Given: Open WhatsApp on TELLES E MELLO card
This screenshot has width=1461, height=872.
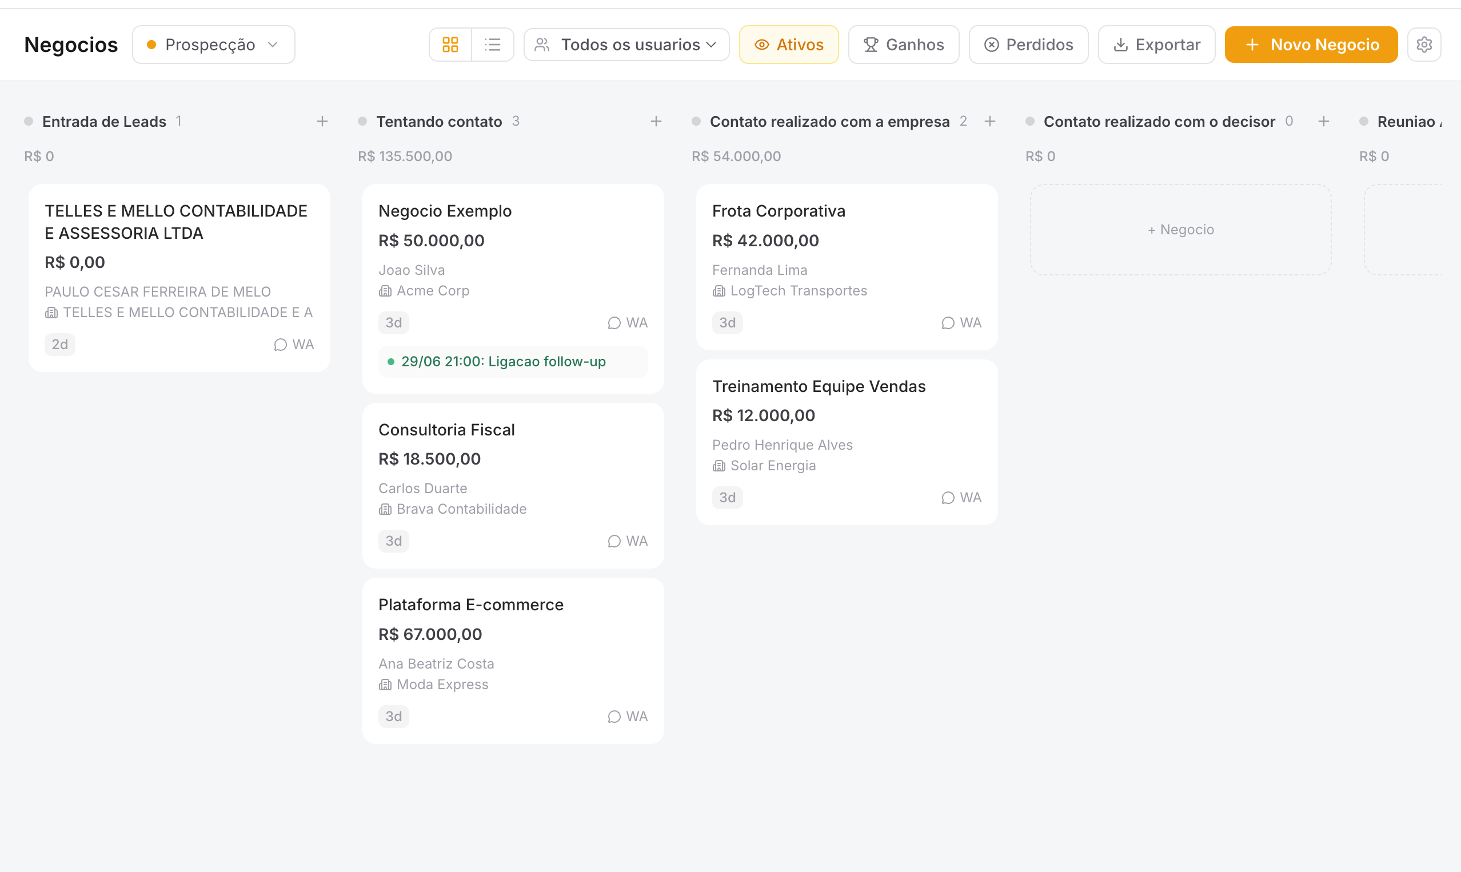Looking at the screenshot, I should [294, 345].
